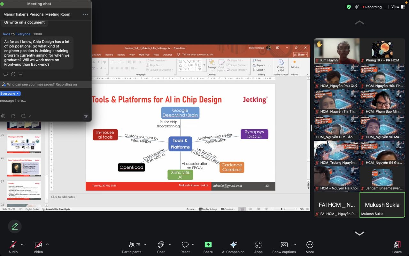Attach a file in chat composer
The height and width of the screenshot is (256, 409).
tap(13, 116)
